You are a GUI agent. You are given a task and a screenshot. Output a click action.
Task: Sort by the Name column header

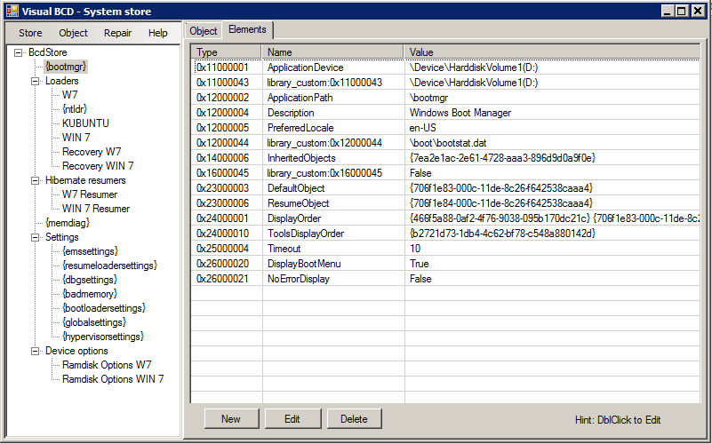coord(332,52)
